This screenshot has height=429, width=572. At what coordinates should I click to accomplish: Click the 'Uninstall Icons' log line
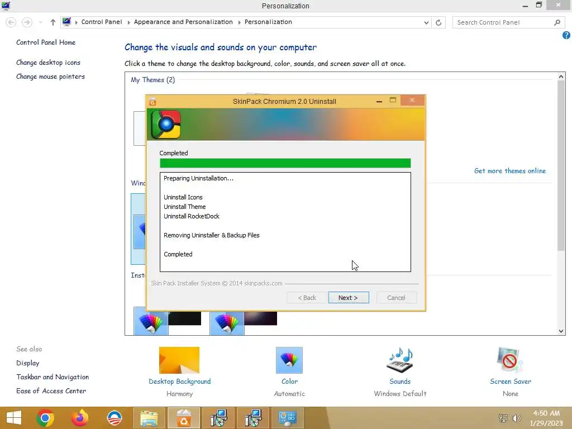pos(183,197)
